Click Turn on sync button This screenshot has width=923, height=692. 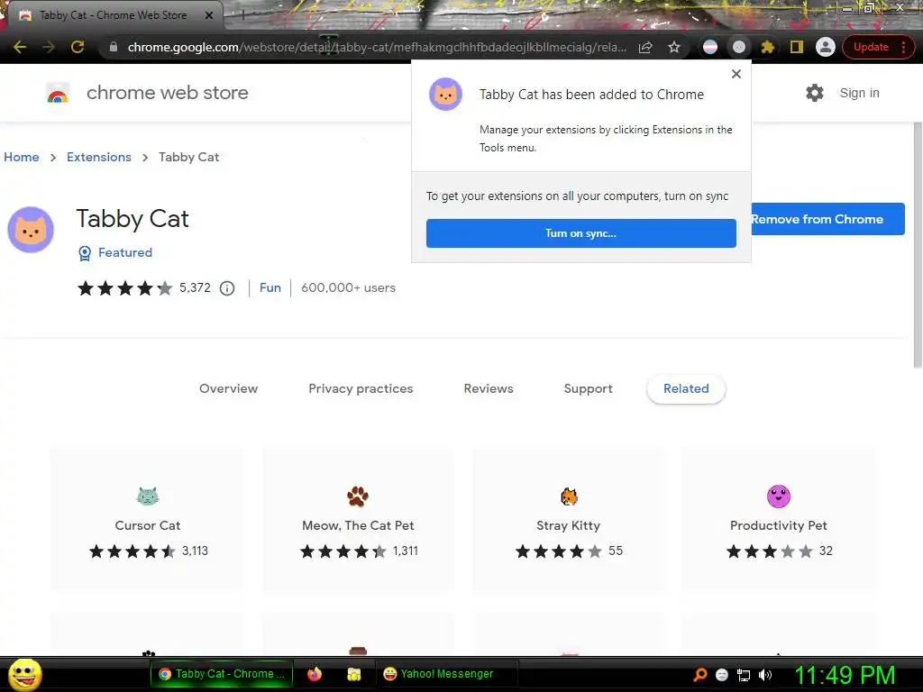(581, 233)
